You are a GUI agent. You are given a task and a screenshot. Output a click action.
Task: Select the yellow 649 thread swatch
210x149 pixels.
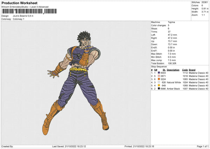coord(159,85)
